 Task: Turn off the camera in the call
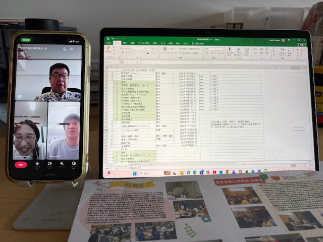point(49,164)
